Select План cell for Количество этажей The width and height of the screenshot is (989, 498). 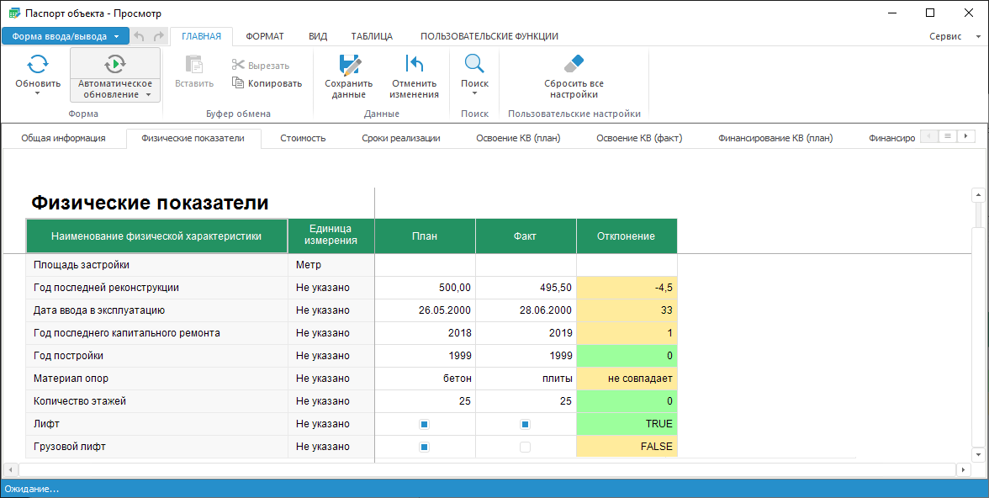click(425, 401)
